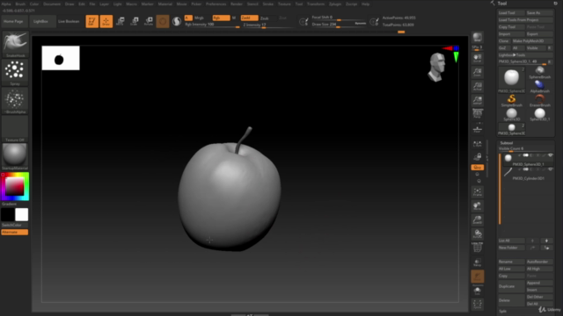This screenshot has width=563, height=316.
Task: Click the Scroll view icon
Action: pyautogui.click(x=477, y=59)
